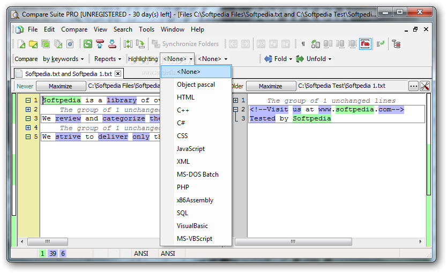Image resolution: width=447 pixels, height=273 pixels.
Task: Open the View menu
Action: point(100,29)
